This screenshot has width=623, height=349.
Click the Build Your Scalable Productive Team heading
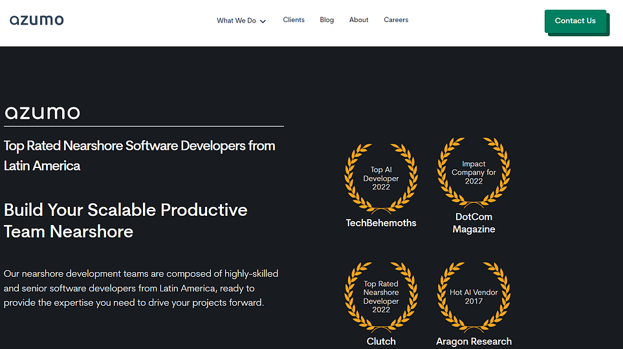(x=126, y=221)
